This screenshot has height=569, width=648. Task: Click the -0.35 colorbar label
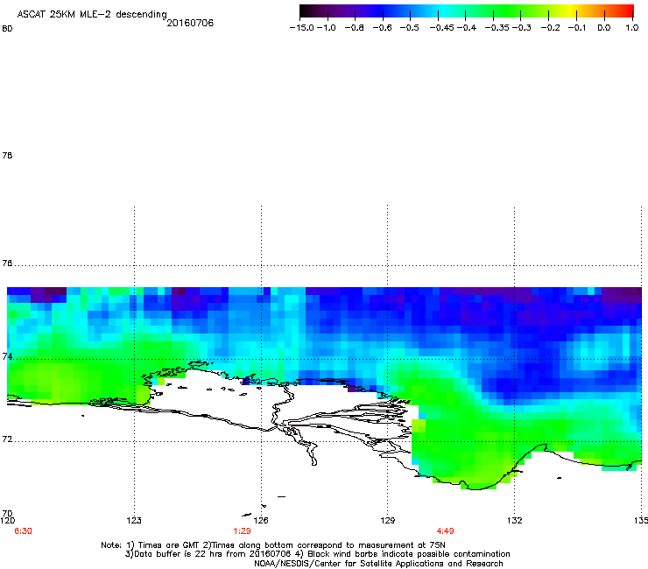click(497, 28)
